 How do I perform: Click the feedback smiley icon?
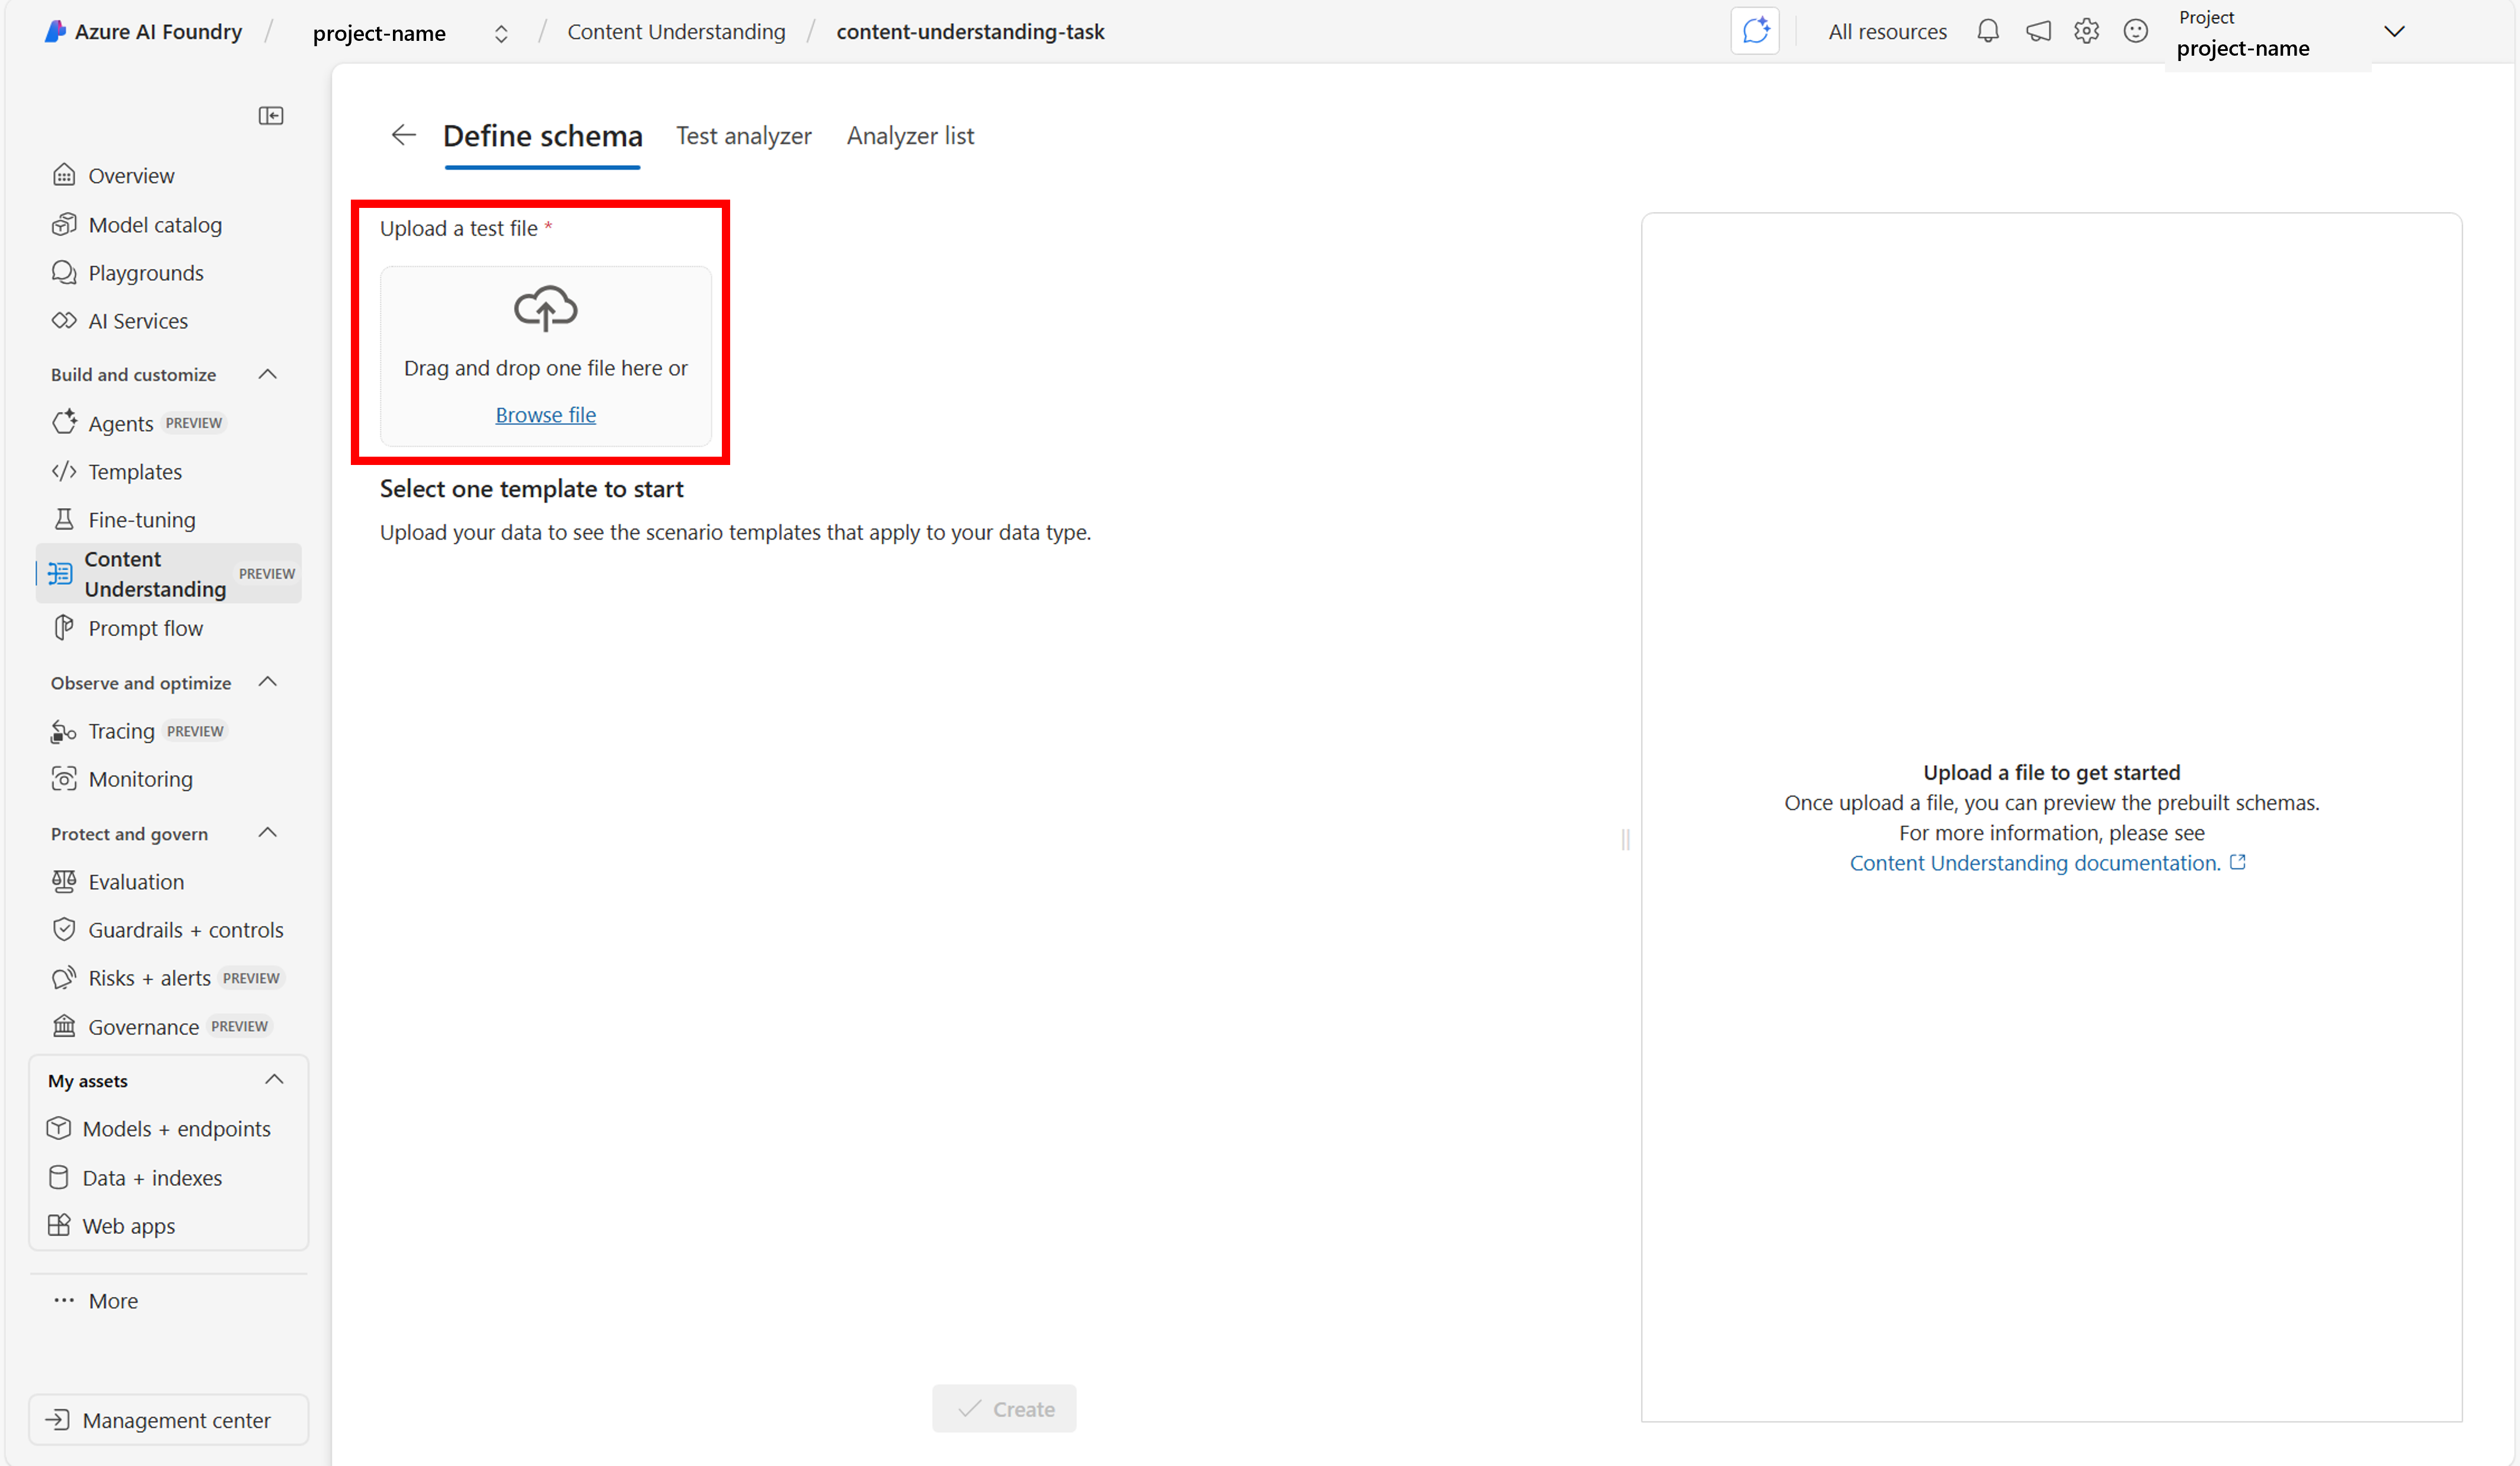tap(2135, 31)
